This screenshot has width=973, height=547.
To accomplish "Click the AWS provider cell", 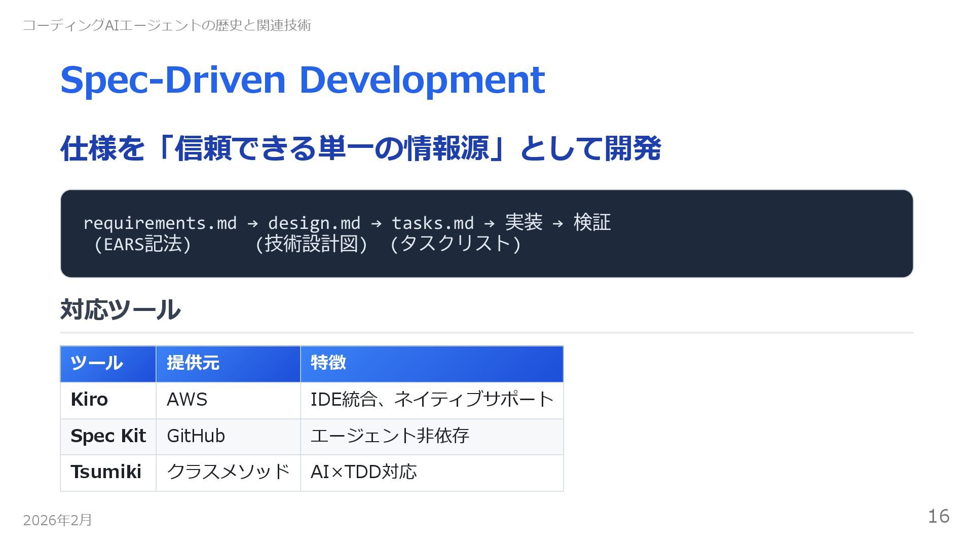I will [187, 400].
